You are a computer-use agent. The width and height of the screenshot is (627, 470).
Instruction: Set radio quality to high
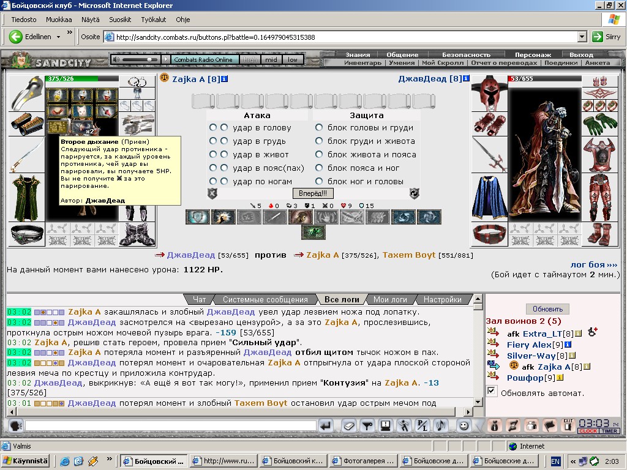(x=250, y=59)
